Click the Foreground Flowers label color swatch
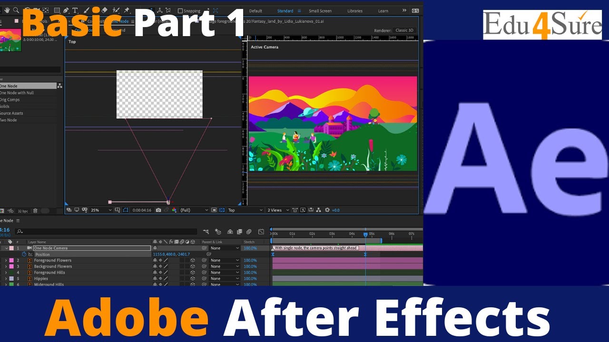Viewport: 609px width, 342px height. [11, 260]
